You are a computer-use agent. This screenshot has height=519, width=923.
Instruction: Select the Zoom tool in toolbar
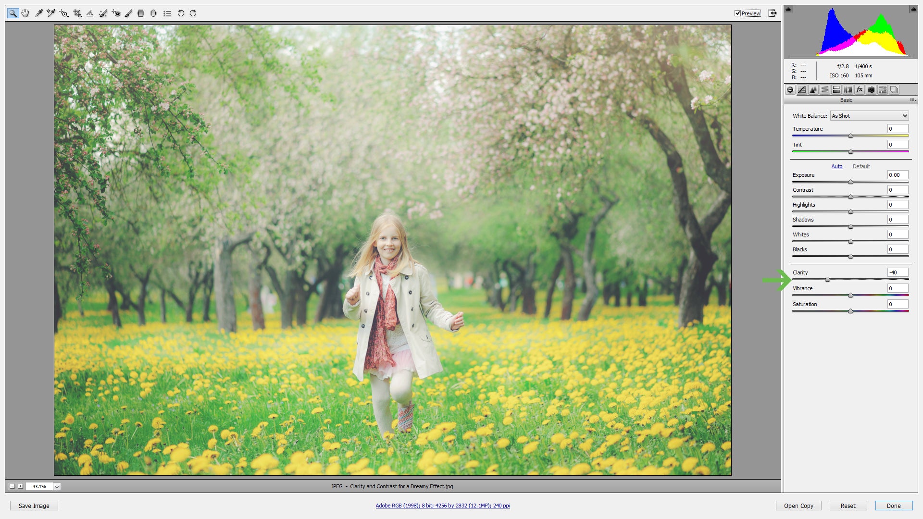12,12
